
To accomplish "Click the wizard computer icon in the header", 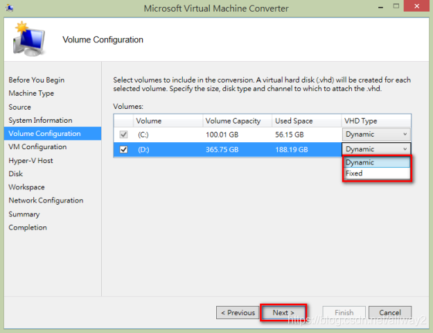I will 28,39.
